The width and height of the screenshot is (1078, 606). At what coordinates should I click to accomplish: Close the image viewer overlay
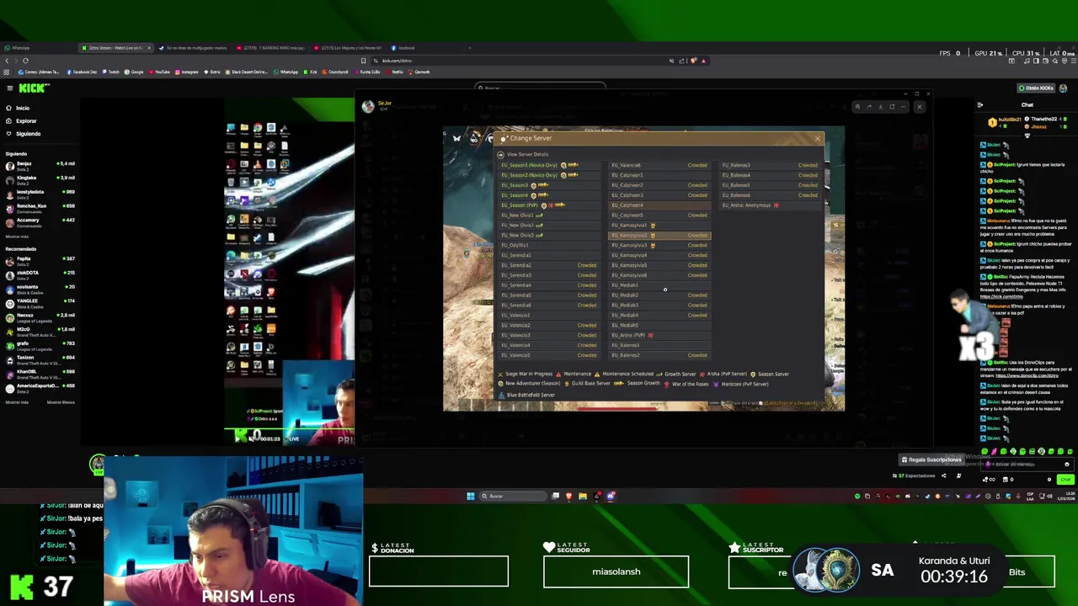pos(919,107)
